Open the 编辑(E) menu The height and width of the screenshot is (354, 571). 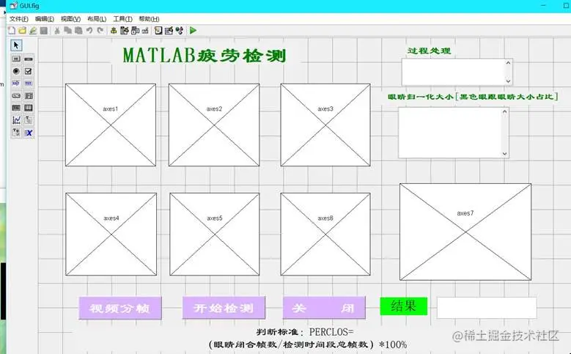(45, 19)
